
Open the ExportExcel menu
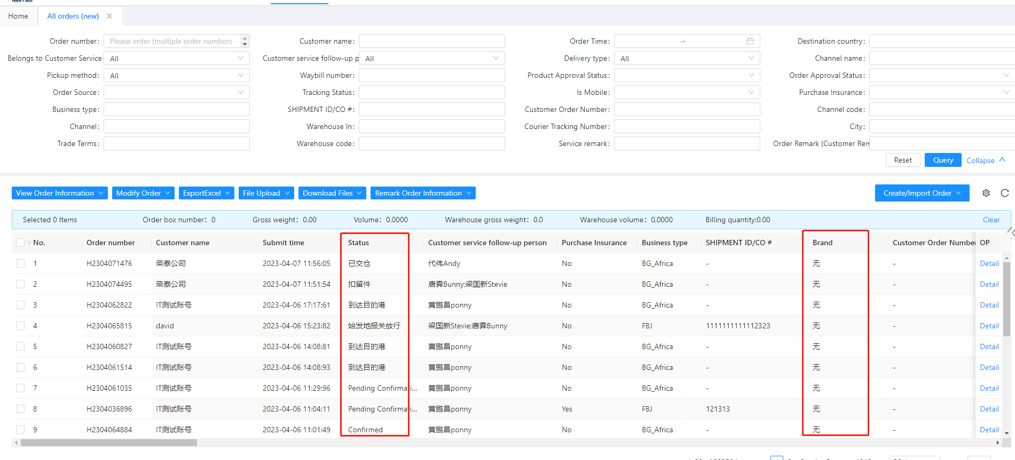[x=206, y=193]
